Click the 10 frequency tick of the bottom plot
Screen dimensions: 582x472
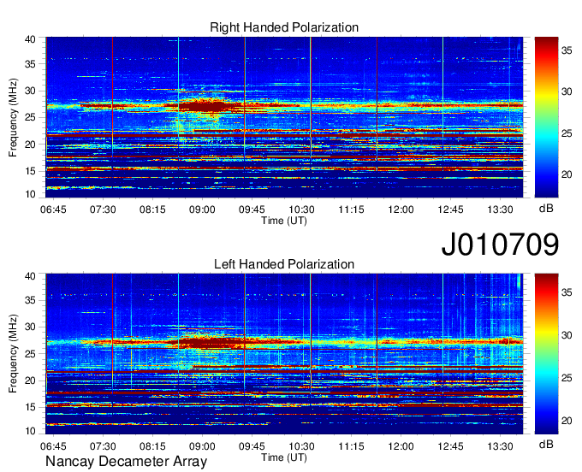coord(30,431)
